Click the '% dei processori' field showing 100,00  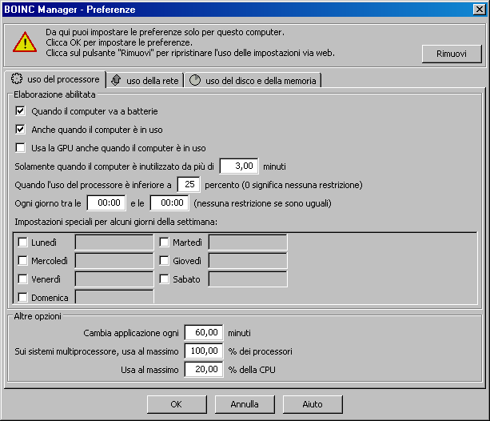204,351
